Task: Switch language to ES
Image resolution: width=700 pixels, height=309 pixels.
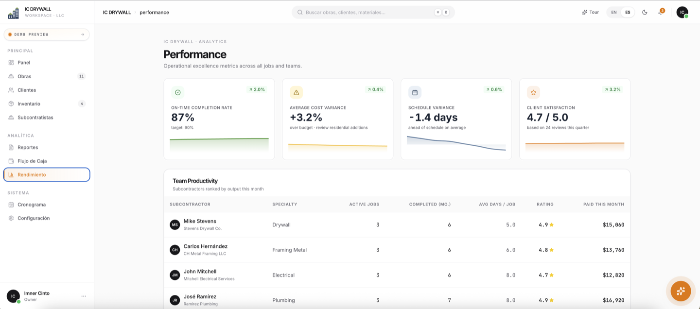Action: tap(628, 12)
